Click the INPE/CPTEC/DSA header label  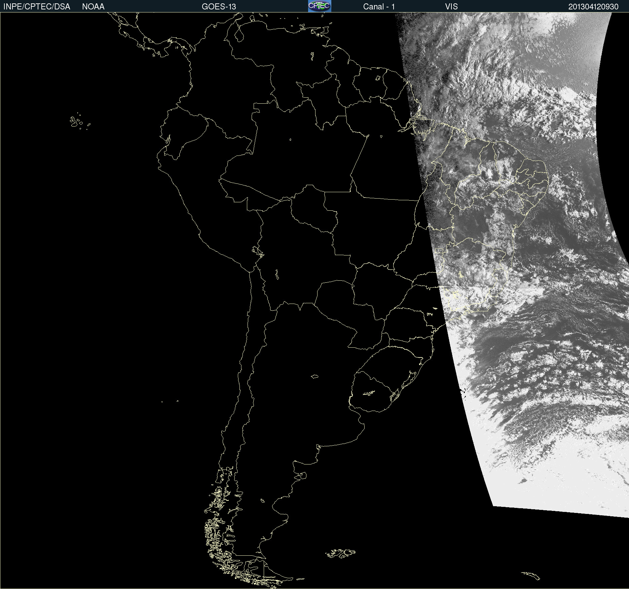point(37,7)
